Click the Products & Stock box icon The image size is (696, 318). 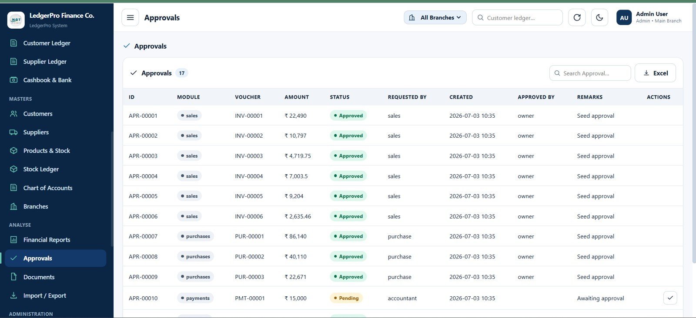click(13, 151)
